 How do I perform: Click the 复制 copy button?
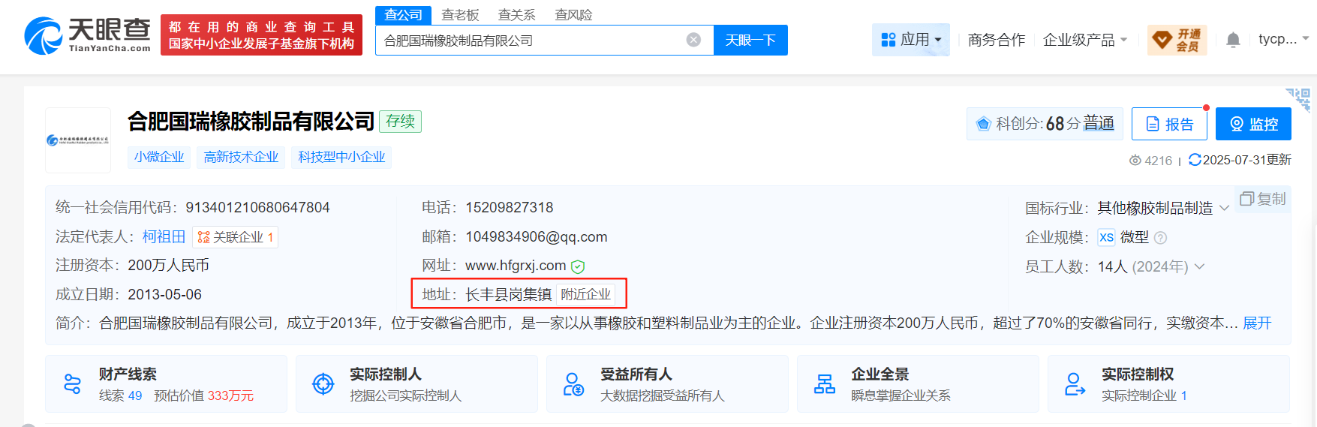pyautogui.click(x=1263, y=199)
